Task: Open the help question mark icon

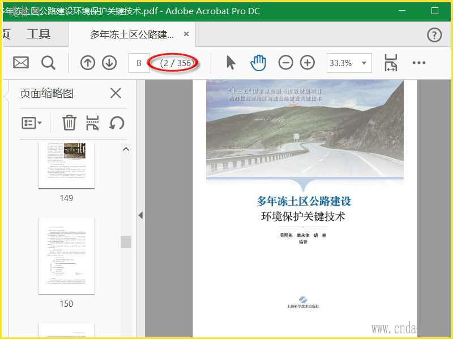Action: coord(434,35)
